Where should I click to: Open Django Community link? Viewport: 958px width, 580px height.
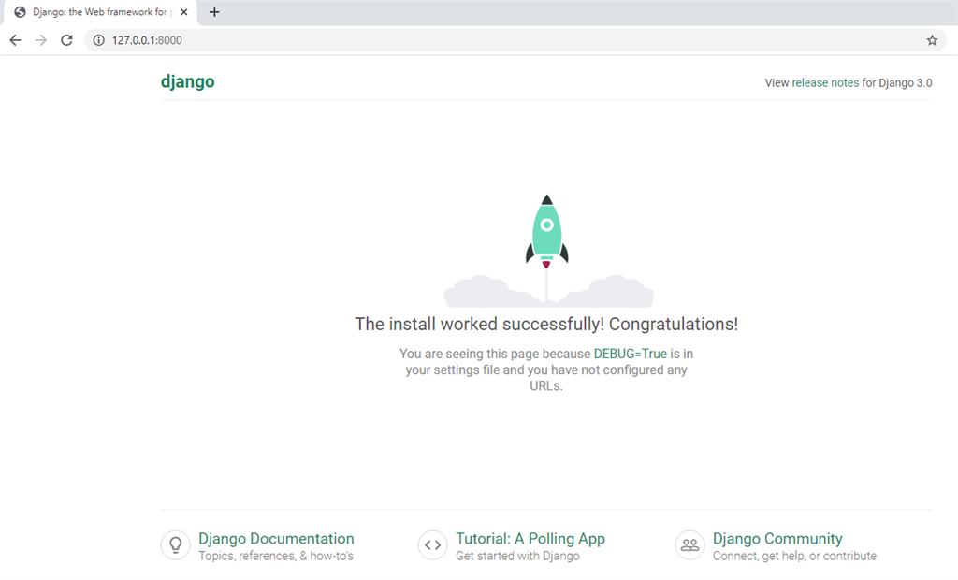point(777,539)
